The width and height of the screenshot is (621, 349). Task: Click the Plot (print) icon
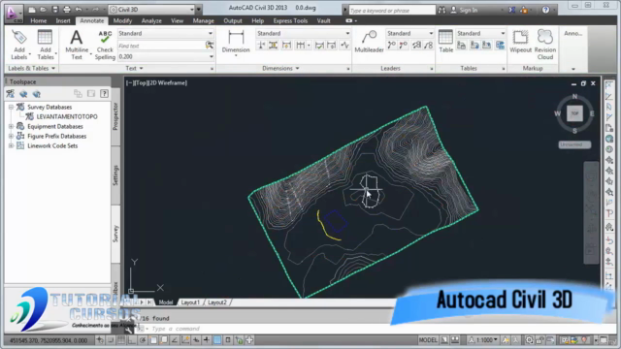[x=67, y=10]
